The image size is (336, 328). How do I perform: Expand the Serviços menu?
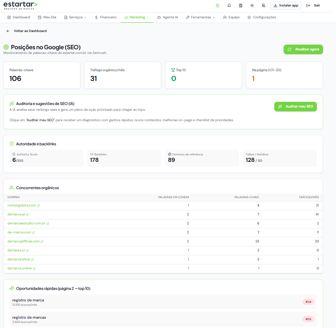(75, 17)
